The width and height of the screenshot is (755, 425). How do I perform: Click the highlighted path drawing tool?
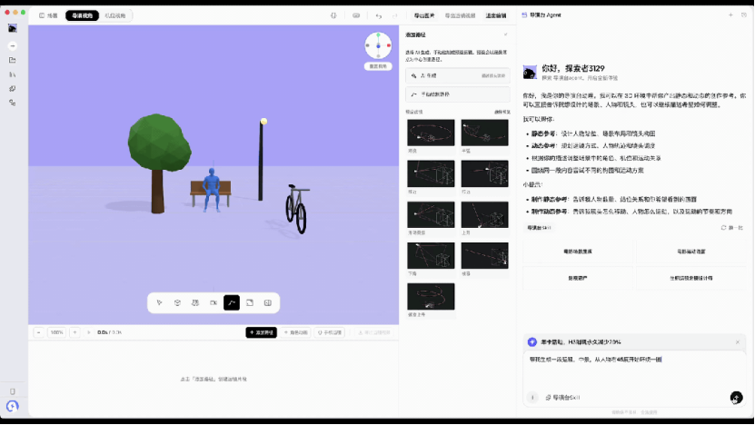point(232,302)
